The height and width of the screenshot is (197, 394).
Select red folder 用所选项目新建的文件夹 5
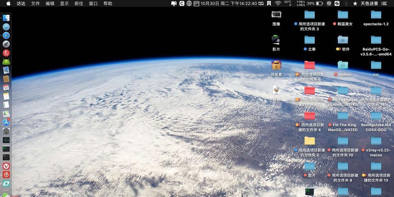(x=310, y=90)
